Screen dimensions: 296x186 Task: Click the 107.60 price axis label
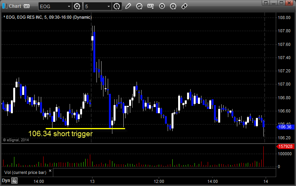284,44
